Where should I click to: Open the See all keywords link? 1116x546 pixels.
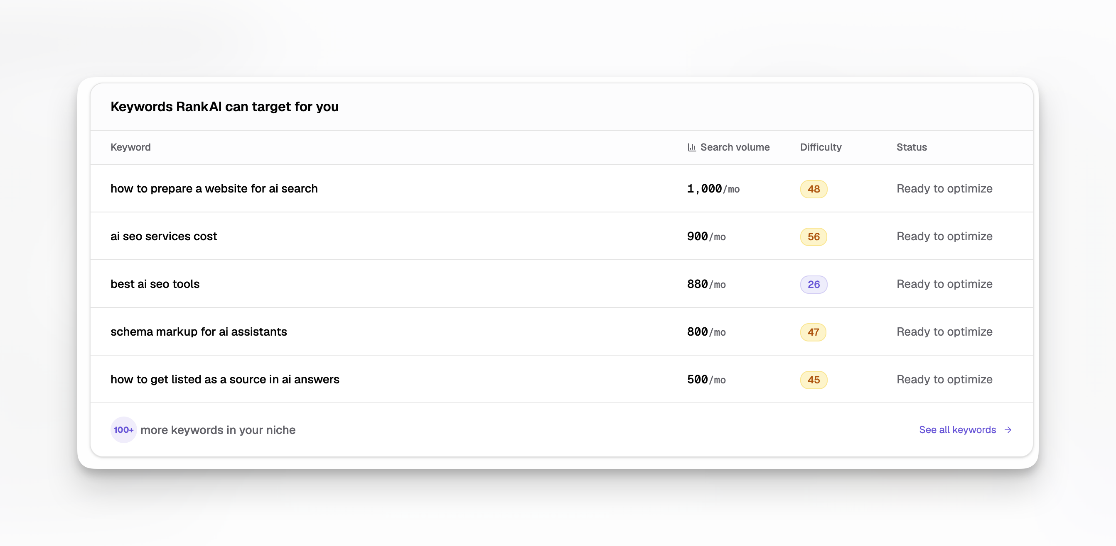[965, 429]
